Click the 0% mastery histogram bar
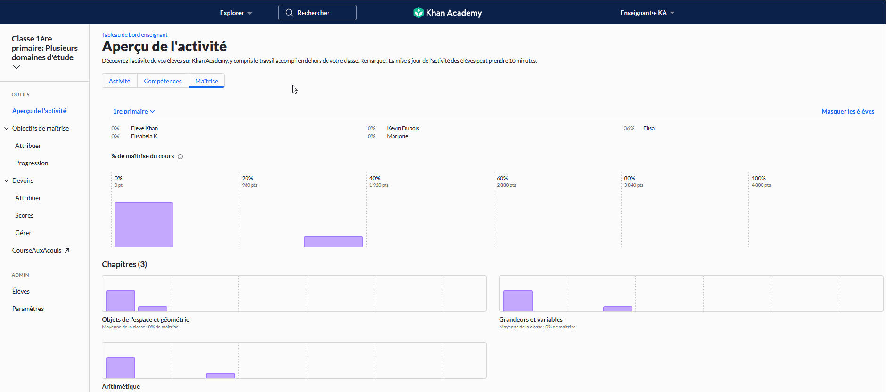Viewport: 886px width, 392px height. (x=144, y=224)
